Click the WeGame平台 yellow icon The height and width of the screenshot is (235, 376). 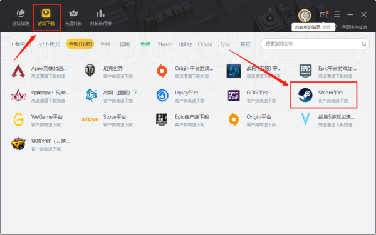click(18, 119)
